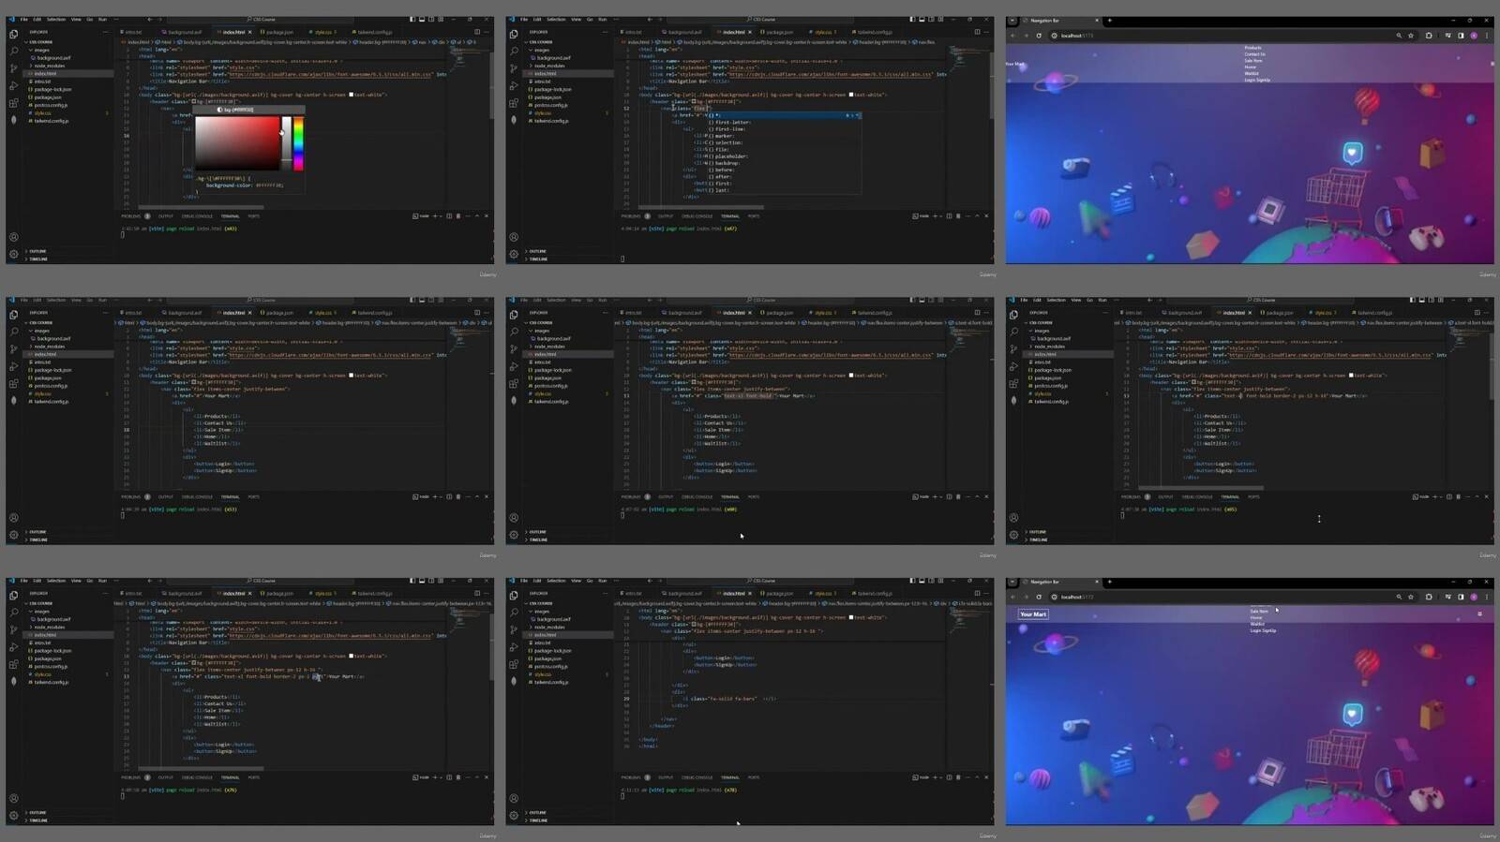
Task: Open Manage gear in color-picker VS Code frame
Action: (x=13, y=254)
